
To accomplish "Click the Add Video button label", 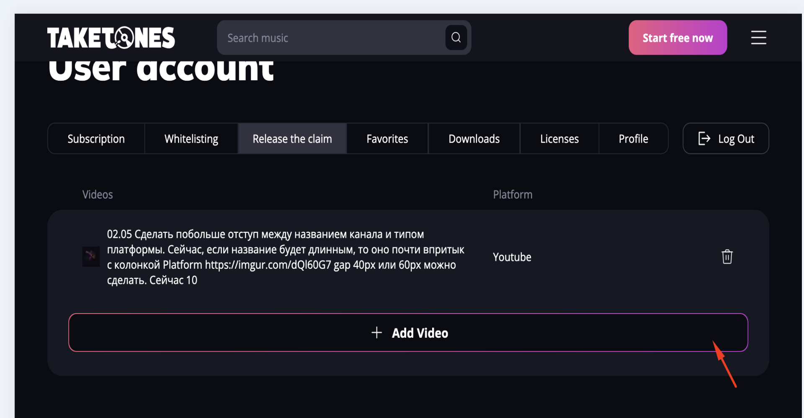I will click(420, 333).
